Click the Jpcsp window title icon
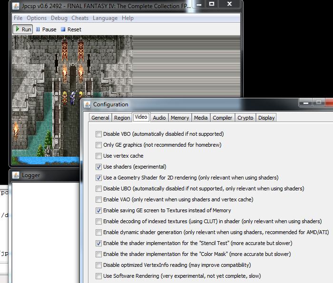 pos(16,4)
